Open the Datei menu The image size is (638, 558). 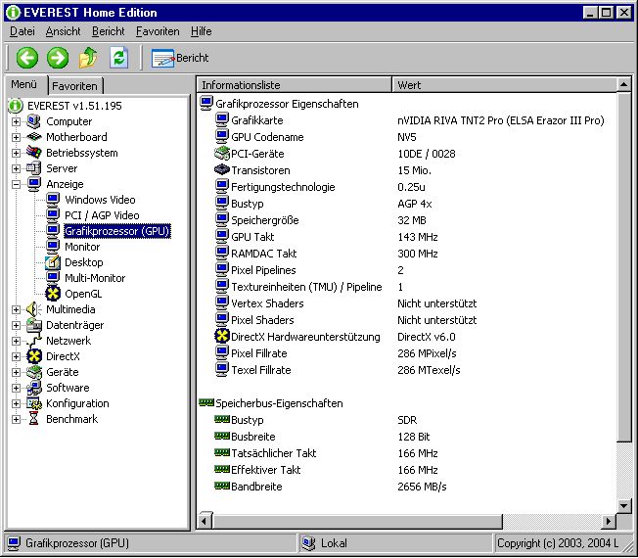click(22, 31)
